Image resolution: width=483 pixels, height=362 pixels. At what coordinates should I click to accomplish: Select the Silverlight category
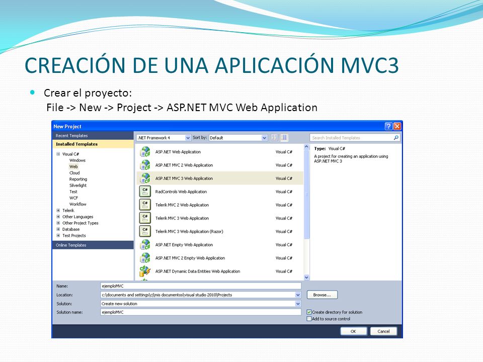78,186
